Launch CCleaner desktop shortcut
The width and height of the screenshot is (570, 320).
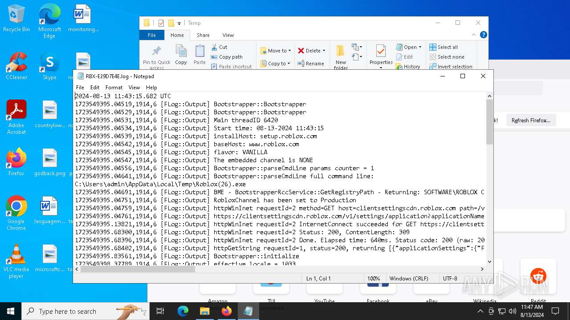tap(16, 66)
